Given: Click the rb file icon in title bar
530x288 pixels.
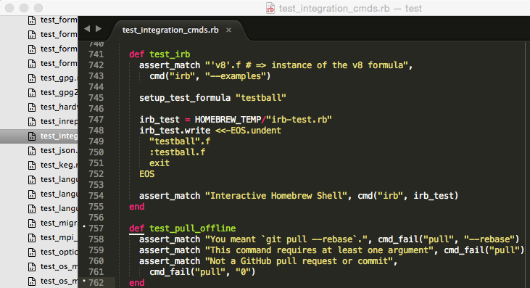Looking at the screenshot, I should tap(270, 8).
